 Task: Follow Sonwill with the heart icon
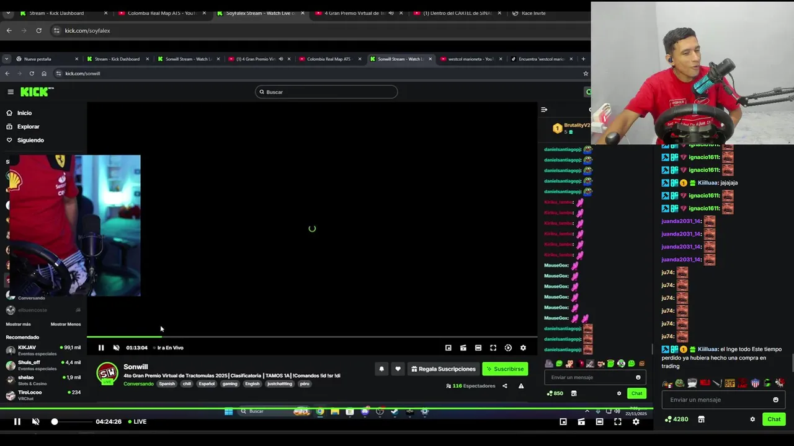coord(398,369)
